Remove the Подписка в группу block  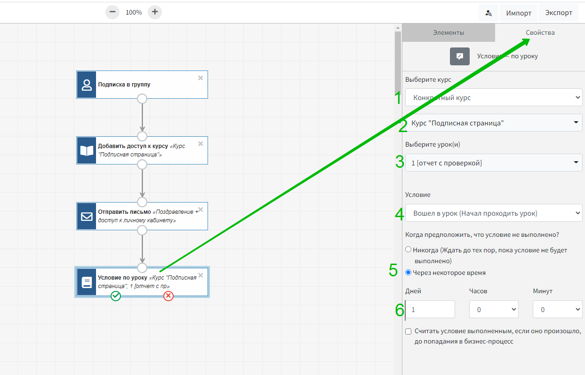pyautogui.click(x=200, y=78)
